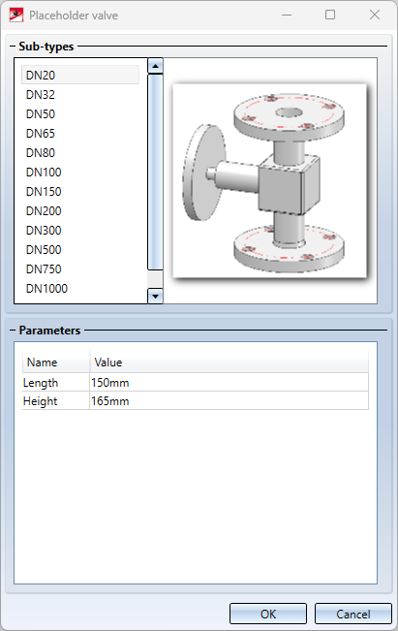
Task: Select DN80 in the list
Action: (x=80, y=152)
